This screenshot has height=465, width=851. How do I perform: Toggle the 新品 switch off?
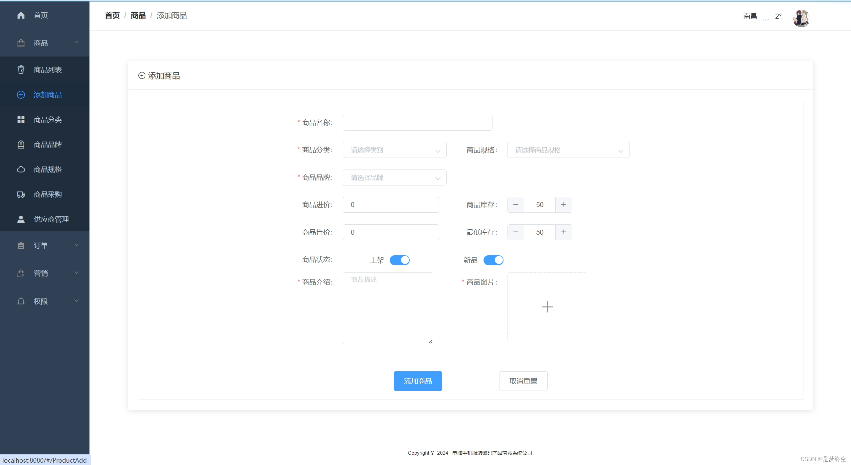[x=493, y=260]
